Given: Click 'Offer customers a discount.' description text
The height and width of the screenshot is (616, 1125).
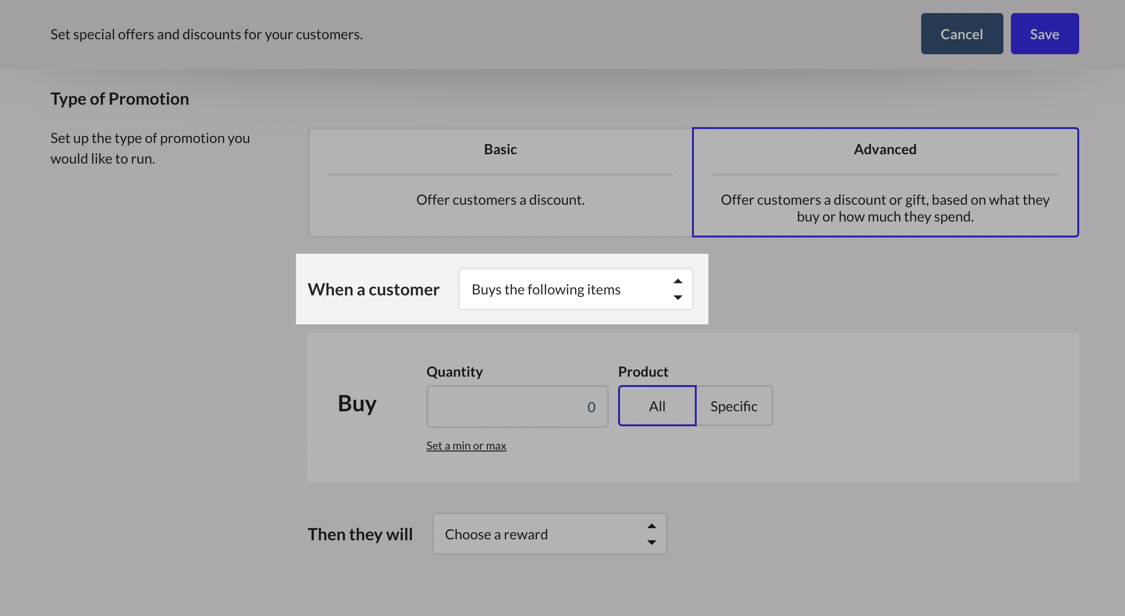Looking at the screenshot, I should pyautogui.click(x=500, y=200).
